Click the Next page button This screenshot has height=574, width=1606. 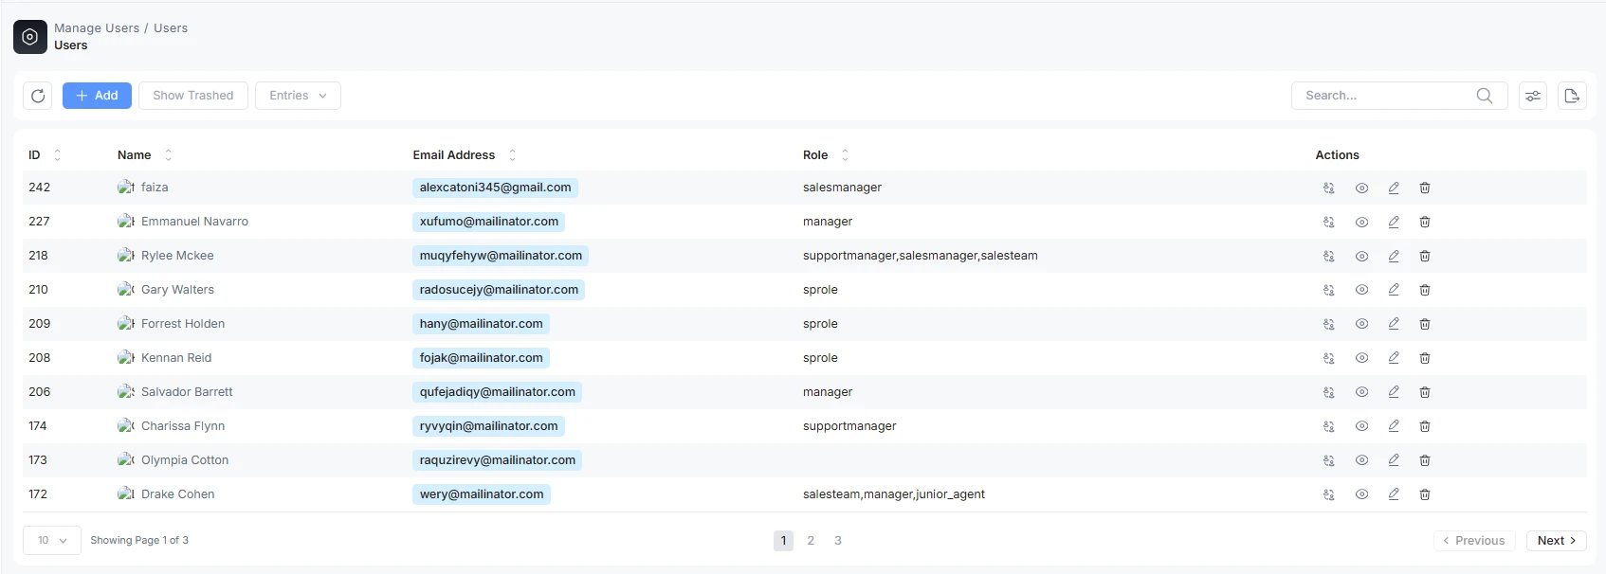point(1556,541)
